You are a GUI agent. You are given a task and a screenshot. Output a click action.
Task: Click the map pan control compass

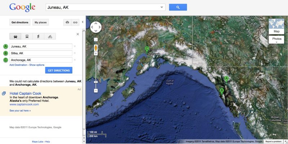point(96,27)
